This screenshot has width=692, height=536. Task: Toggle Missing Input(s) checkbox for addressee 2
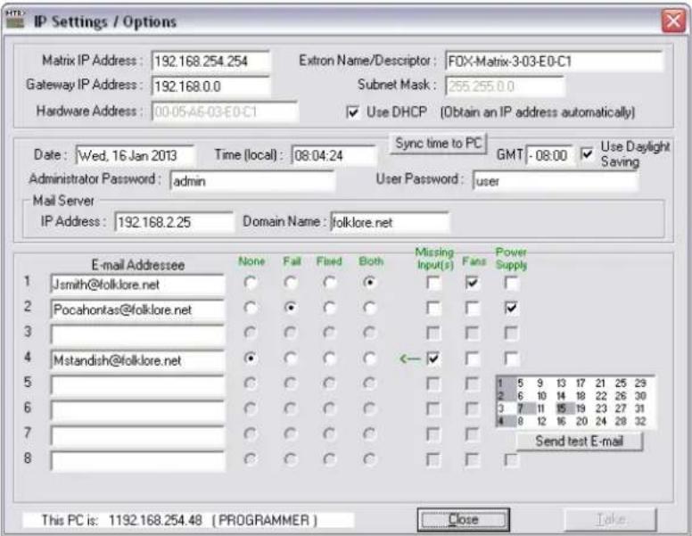[x=432, y=308]
